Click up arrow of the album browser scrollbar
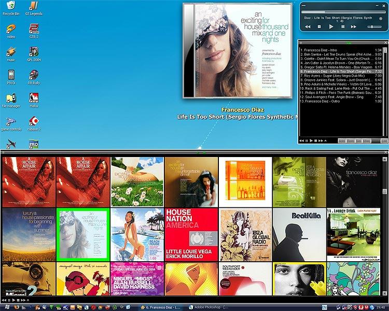This screenshot has height=311, width=389. pos(384,159)
